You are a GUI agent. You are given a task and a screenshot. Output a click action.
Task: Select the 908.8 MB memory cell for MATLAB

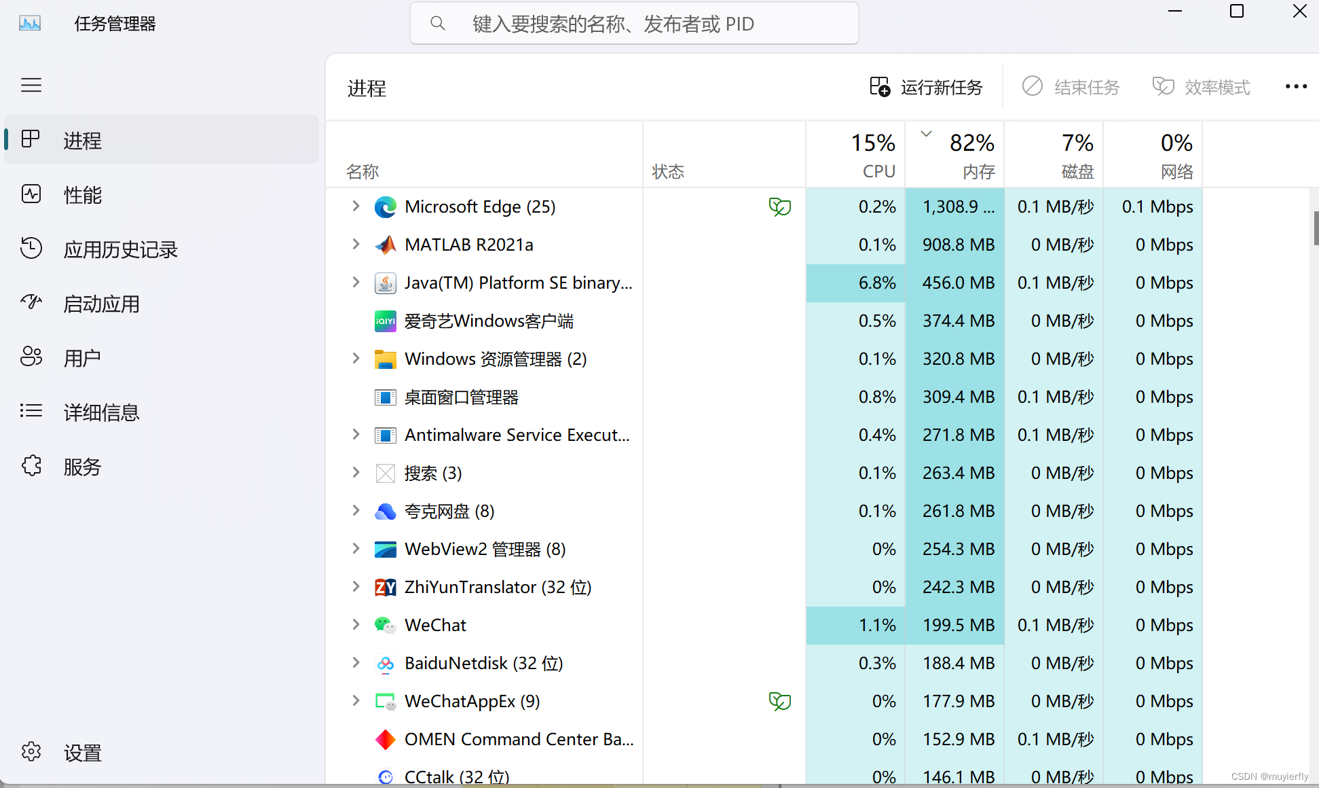pos(954,245)
